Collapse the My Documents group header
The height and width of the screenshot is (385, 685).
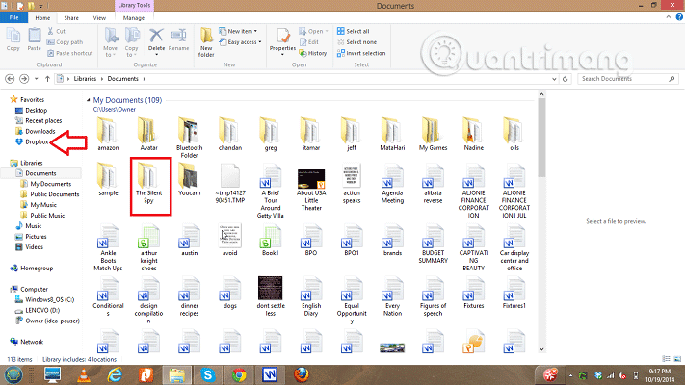point(89,100)
